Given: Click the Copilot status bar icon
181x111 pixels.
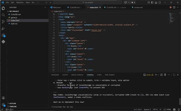Looking at the screenshot, I should pyautogui.click(x=174, y=109).
